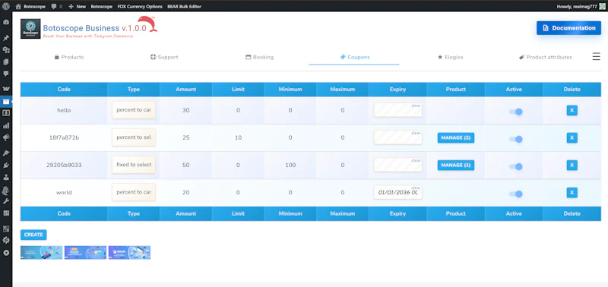Open type dropdown for 18f7a872b coupon

click(134, 137)
